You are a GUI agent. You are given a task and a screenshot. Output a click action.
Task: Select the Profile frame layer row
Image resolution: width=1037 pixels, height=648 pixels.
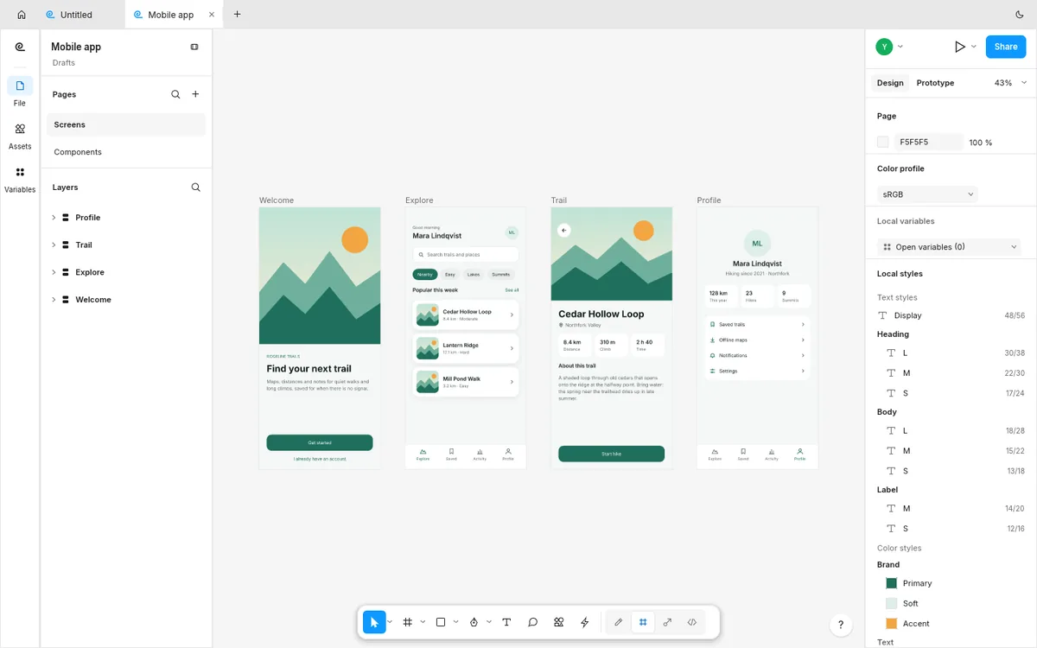pos(126,218)
